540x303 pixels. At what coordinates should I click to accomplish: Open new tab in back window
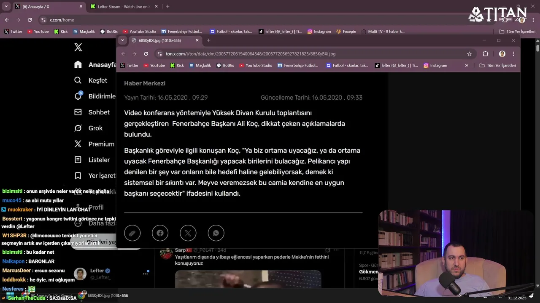167,7
